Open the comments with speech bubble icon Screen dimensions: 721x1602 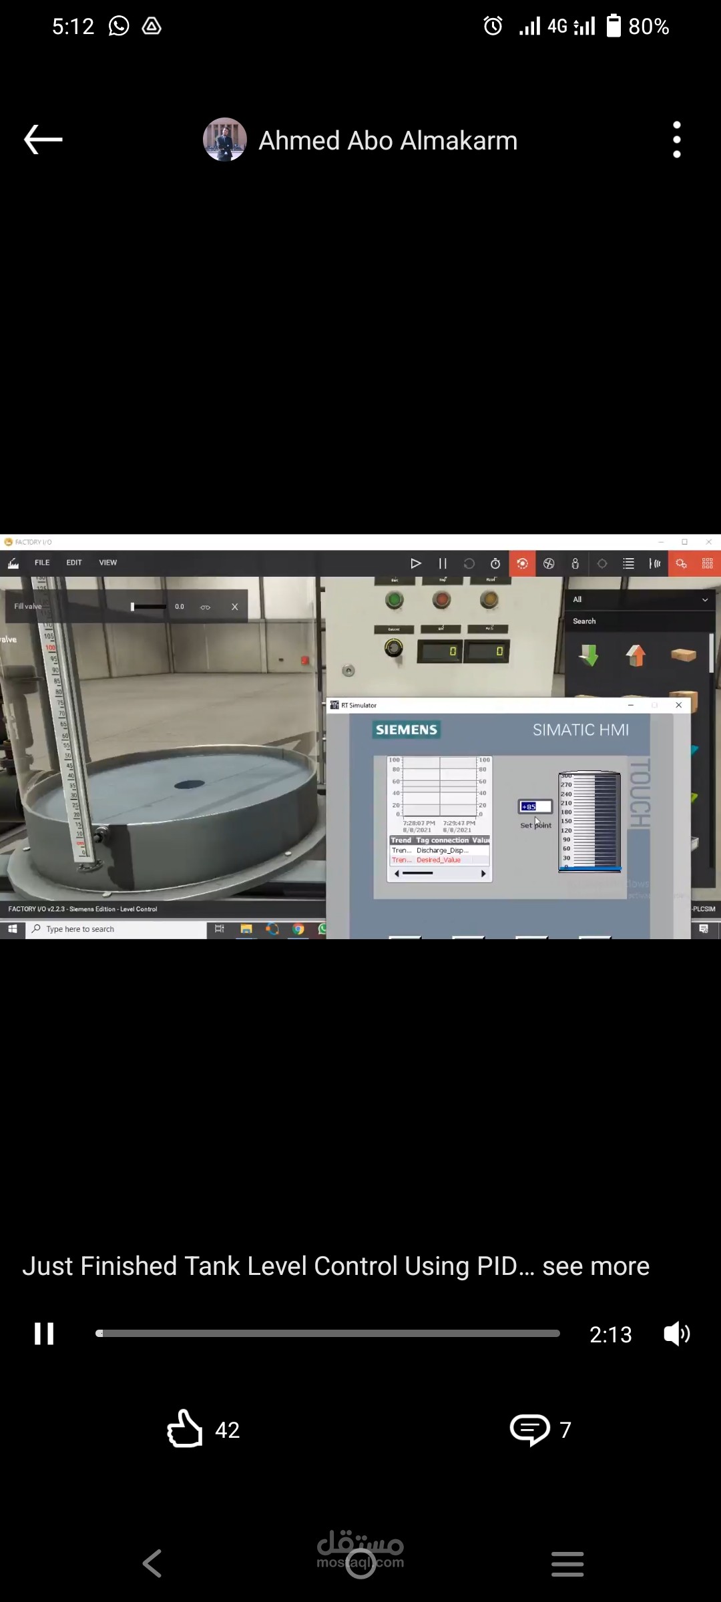530,1429
